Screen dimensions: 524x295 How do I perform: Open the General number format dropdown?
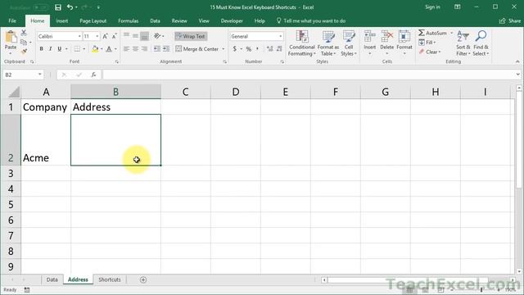(280, 36)
